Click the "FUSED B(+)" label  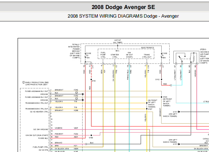tap(43, 138)
